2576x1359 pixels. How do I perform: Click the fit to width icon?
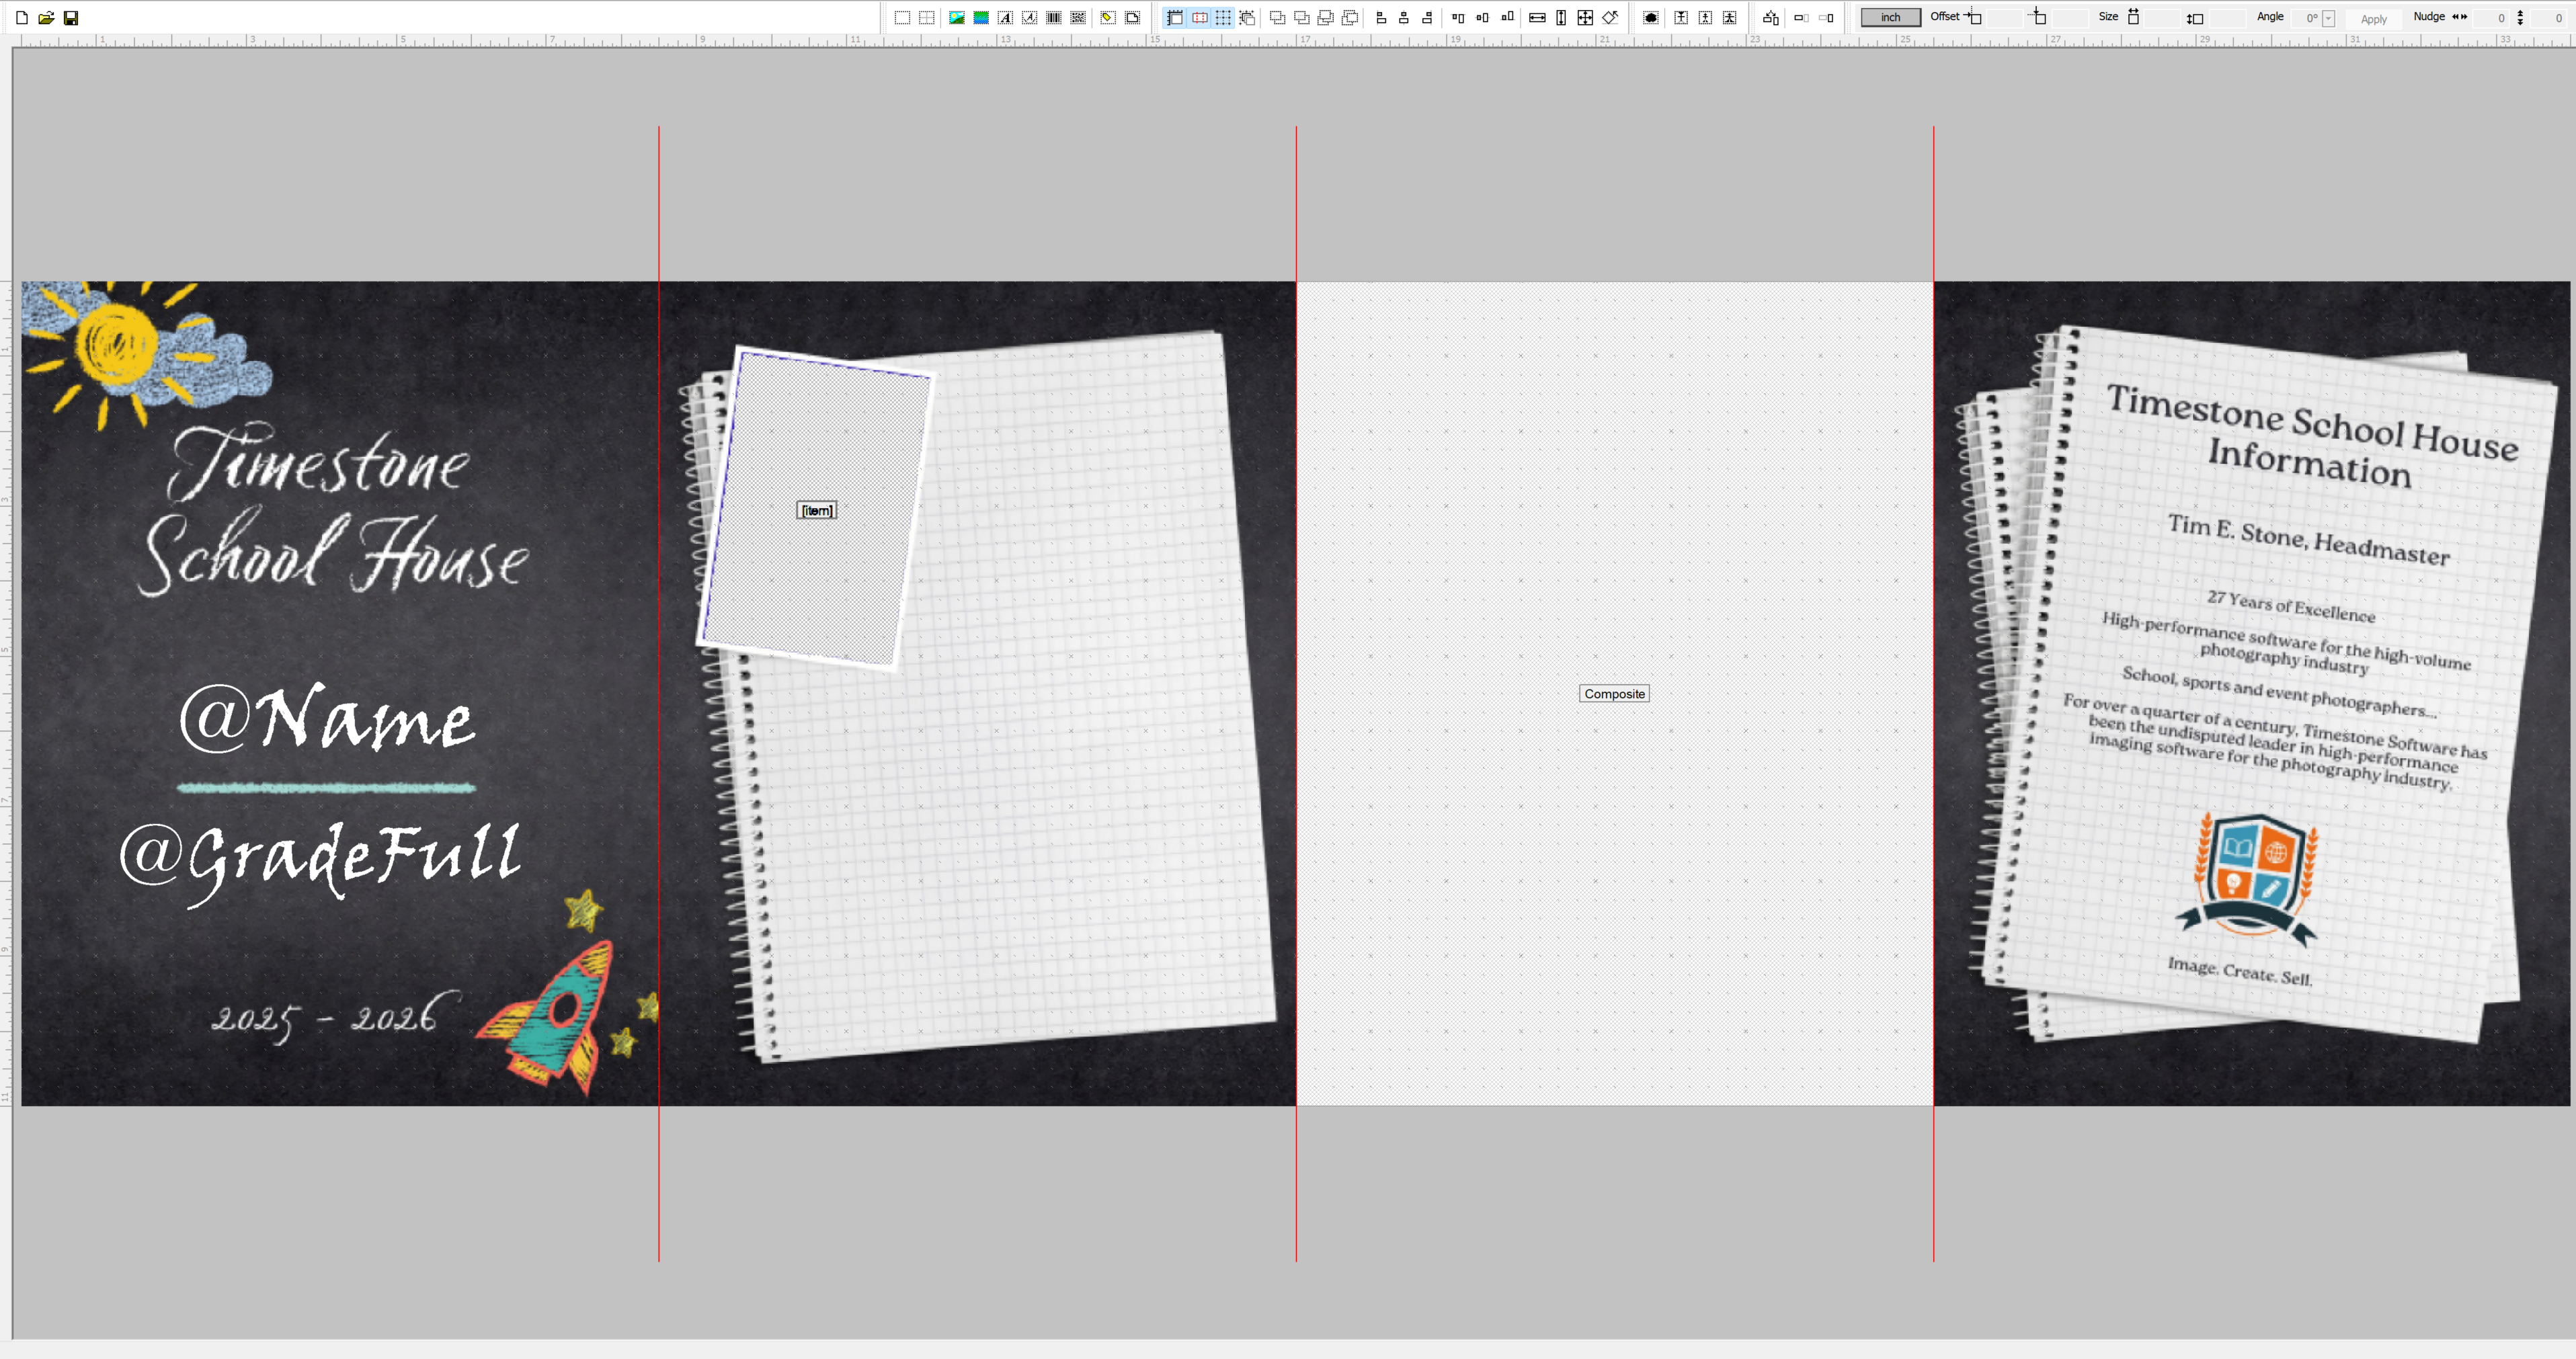coord(1537,17)
